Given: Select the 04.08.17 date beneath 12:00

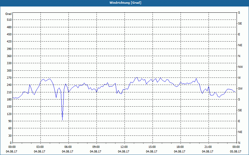Looking at the screenshot, I should pyautogui.click(x=124, y=152).
